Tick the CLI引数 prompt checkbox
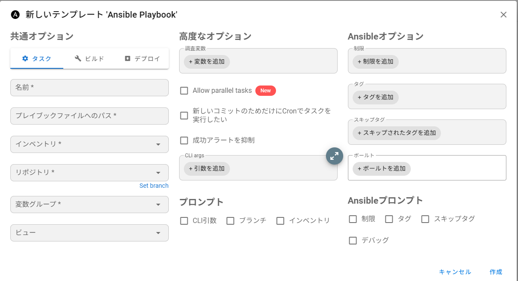Image resolution: width=518 pixels, height=281 pixels. pos(184,221)
